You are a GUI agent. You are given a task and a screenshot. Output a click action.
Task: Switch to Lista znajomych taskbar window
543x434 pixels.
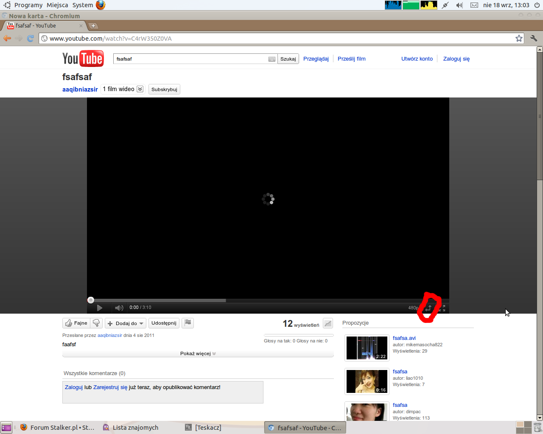pos(131,428)
